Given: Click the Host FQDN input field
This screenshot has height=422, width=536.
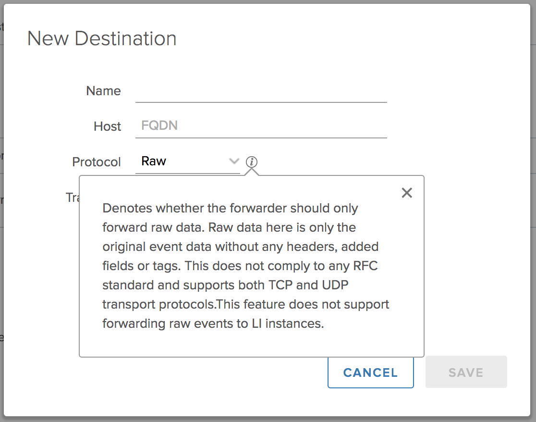Looking at the screenshot, I should [261, 126].
